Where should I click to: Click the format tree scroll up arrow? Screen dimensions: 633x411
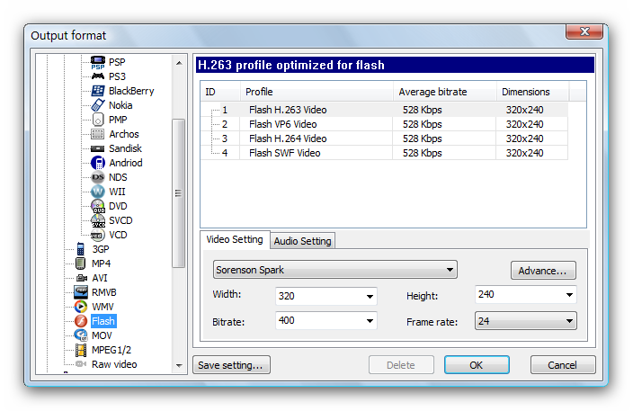coord(179,63)
